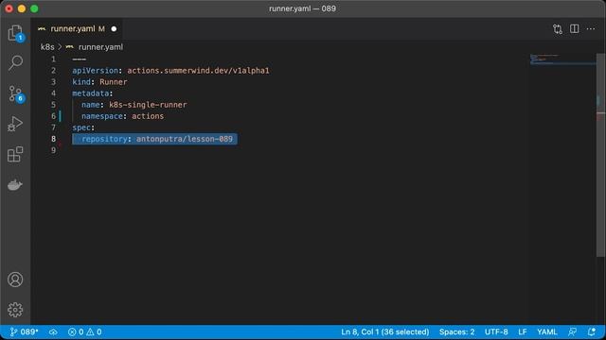This screenshot has width=606, height=340.
Task: Click the kind: Runner line
Action: [99, 82]
